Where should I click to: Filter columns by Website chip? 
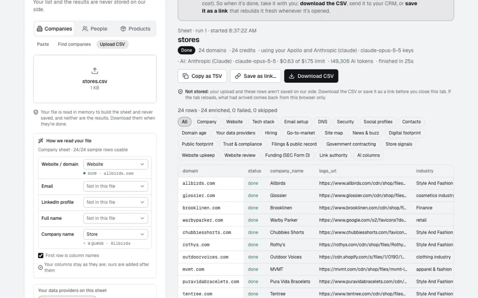click(234, 122)
